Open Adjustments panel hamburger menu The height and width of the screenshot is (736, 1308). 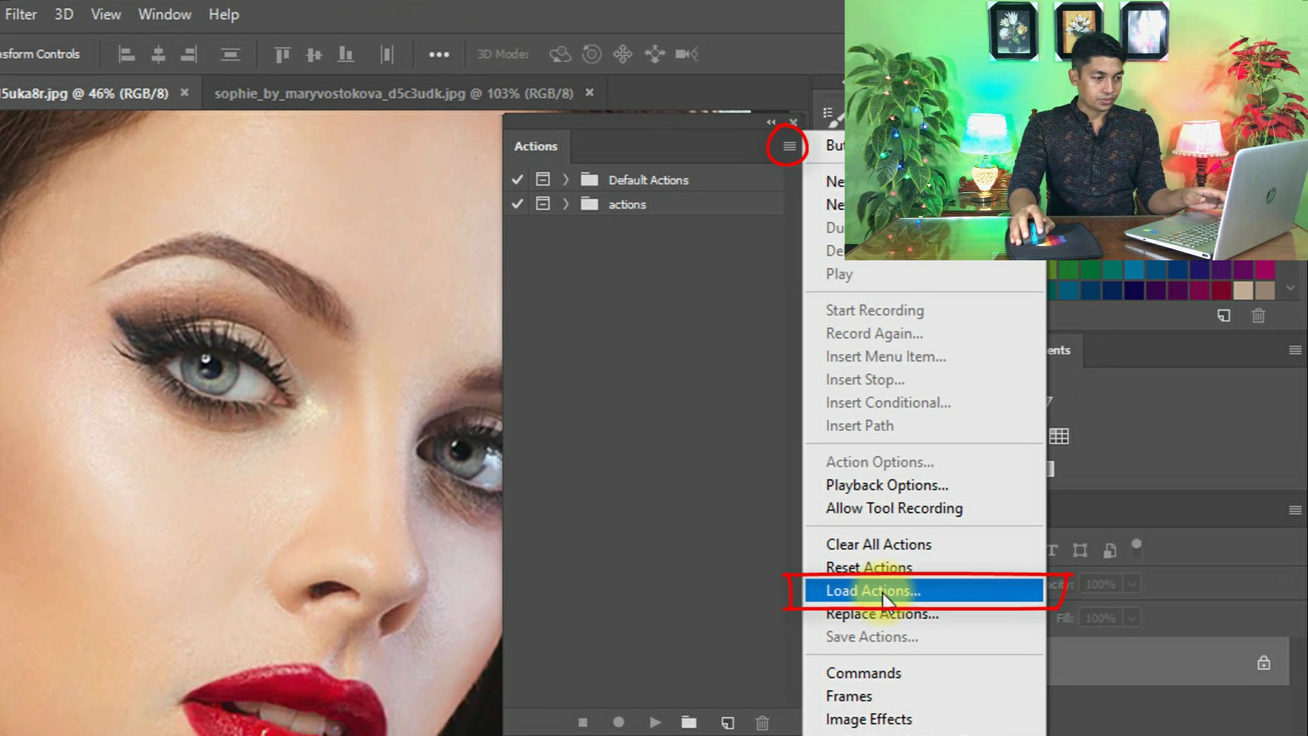(x=1295, y=350)
